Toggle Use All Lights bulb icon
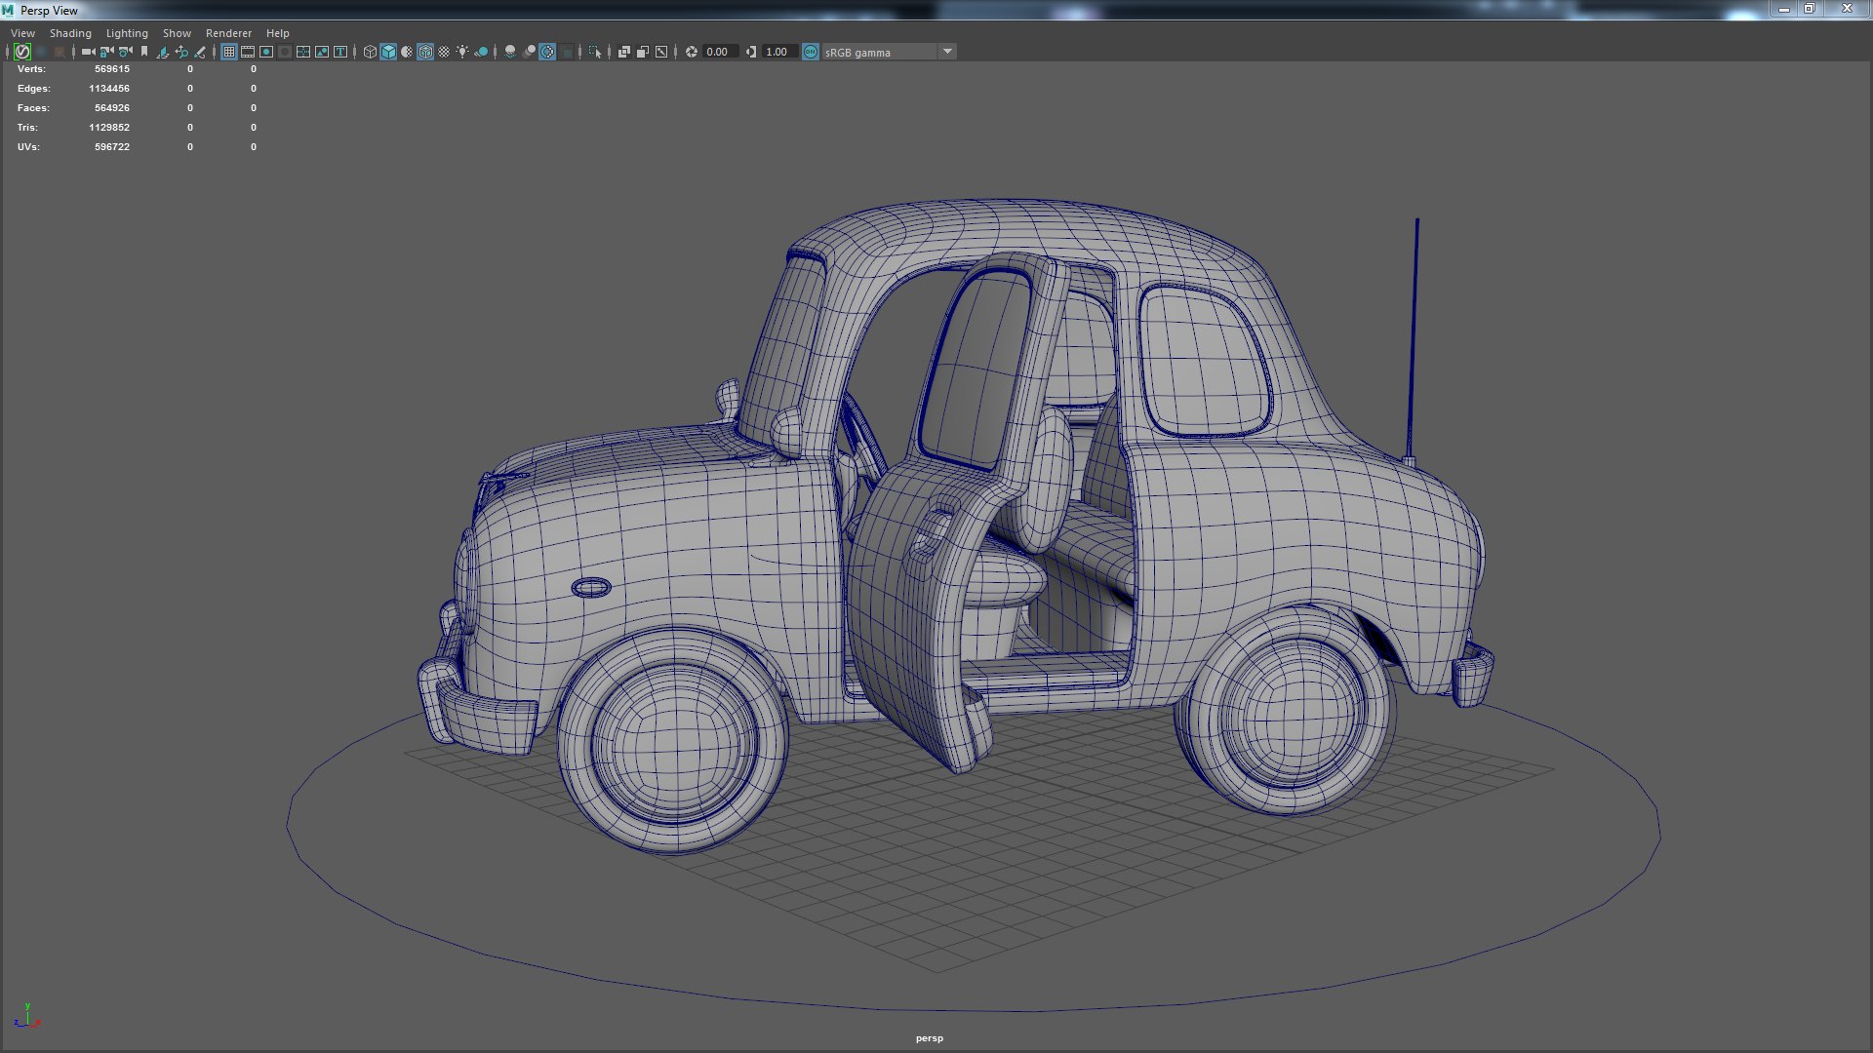1873x1053 pixels. pos(462,52)
